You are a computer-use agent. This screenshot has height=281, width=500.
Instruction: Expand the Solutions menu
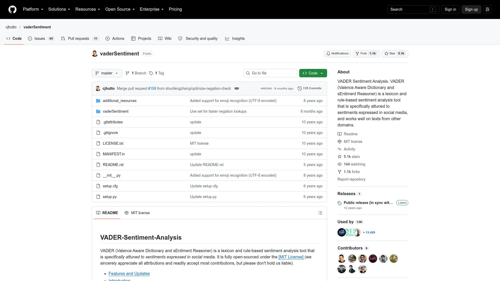tap(59, 9)
